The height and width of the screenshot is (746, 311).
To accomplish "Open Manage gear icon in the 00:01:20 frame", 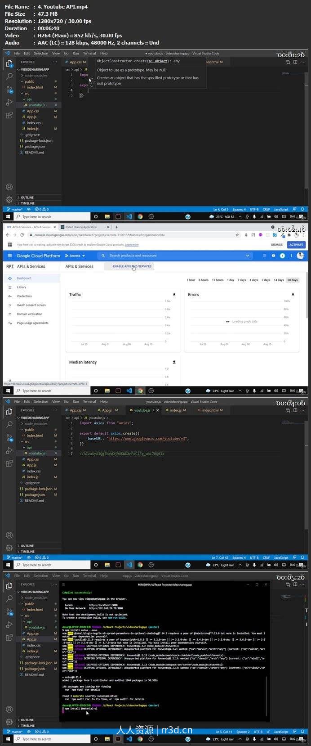I will pyautogui.click(x=9, y=199).
